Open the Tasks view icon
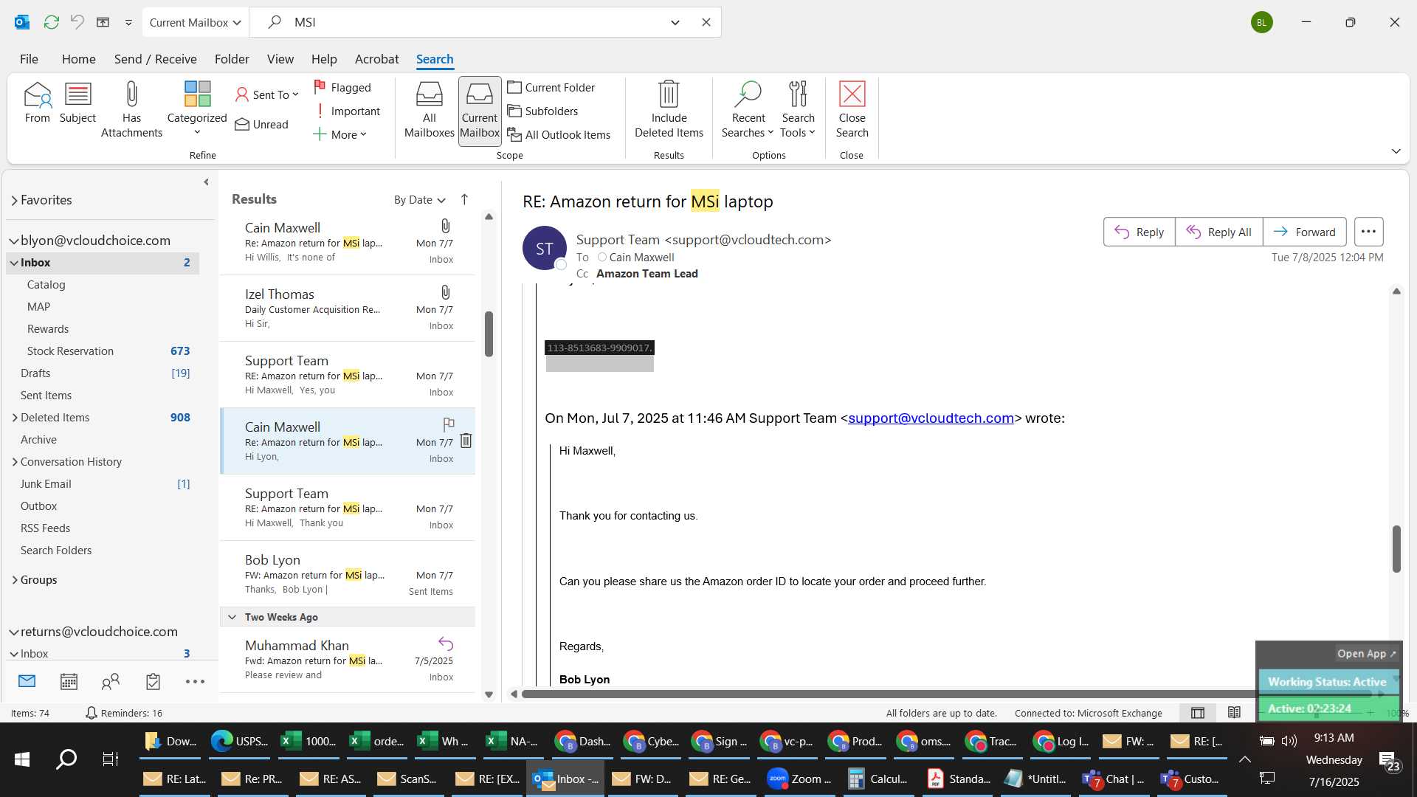The width and height of the screenshot is (1417, 797). click(x=153, y=681)
